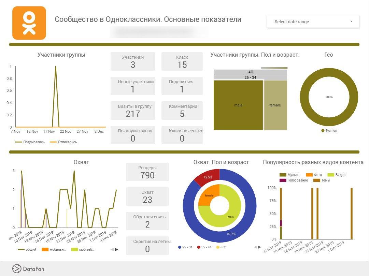Image resolution: width=369 pixels, height=276 pixels.
Task: Click the 25 - 34 legend marker
Action: click(180, 247)
